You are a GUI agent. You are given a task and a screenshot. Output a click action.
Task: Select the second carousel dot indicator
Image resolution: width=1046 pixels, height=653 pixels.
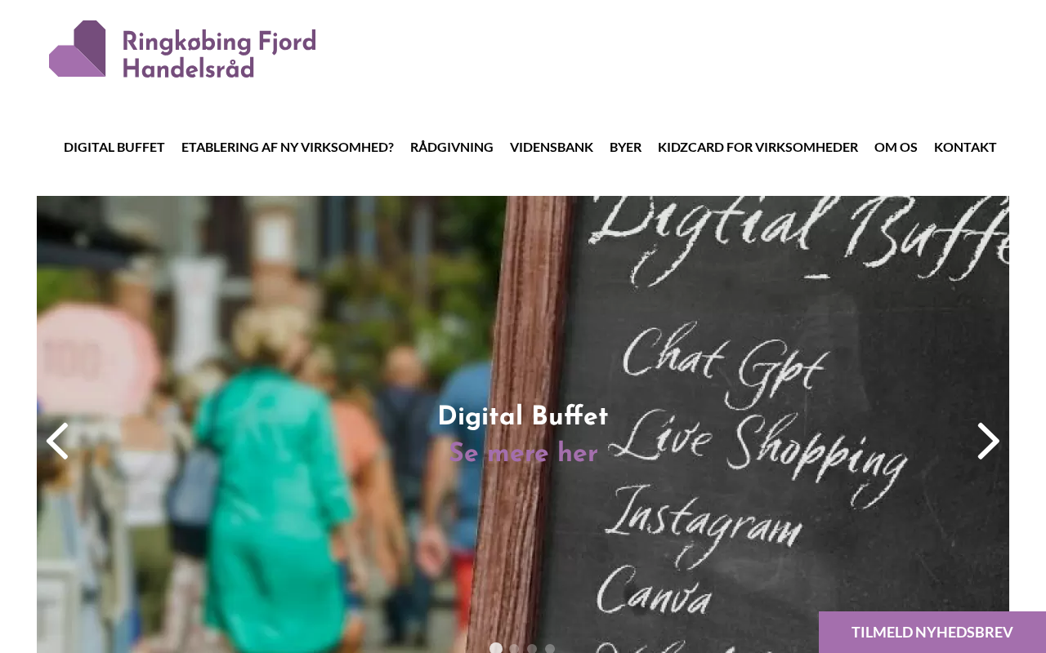[x=514, y=649]
